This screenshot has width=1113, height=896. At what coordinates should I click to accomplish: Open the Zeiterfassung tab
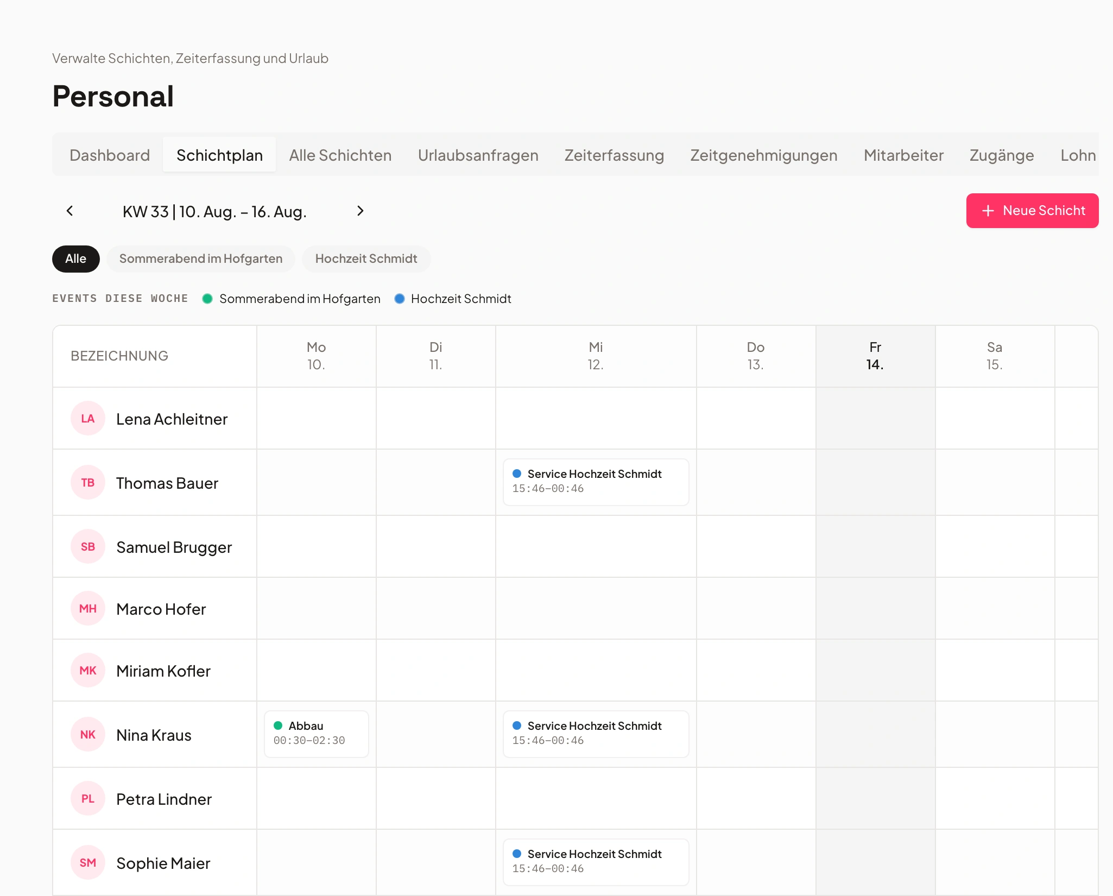614,155
